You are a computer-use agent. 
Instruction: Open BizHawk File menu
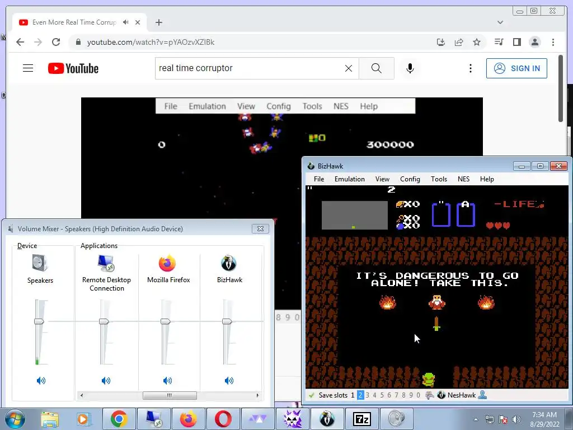pyautogui.click(x=318, y=179)
